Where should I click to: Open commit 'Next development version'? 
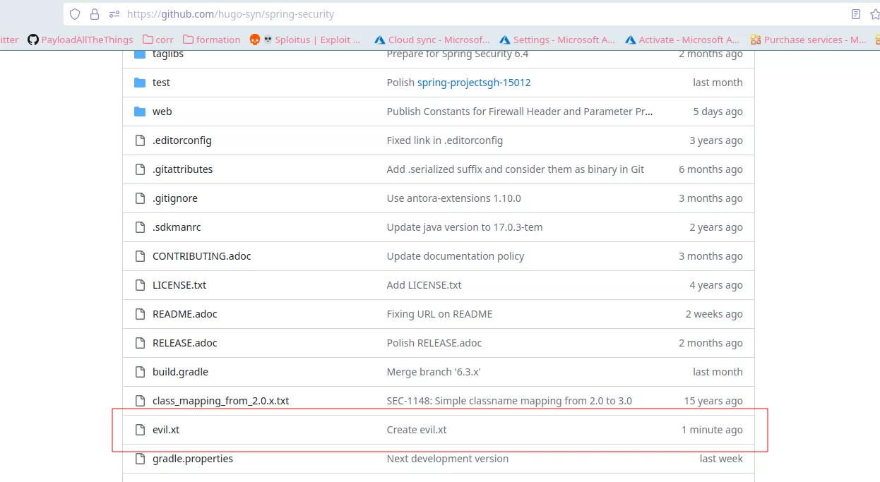pyautogui.click(x=448, y=459)
